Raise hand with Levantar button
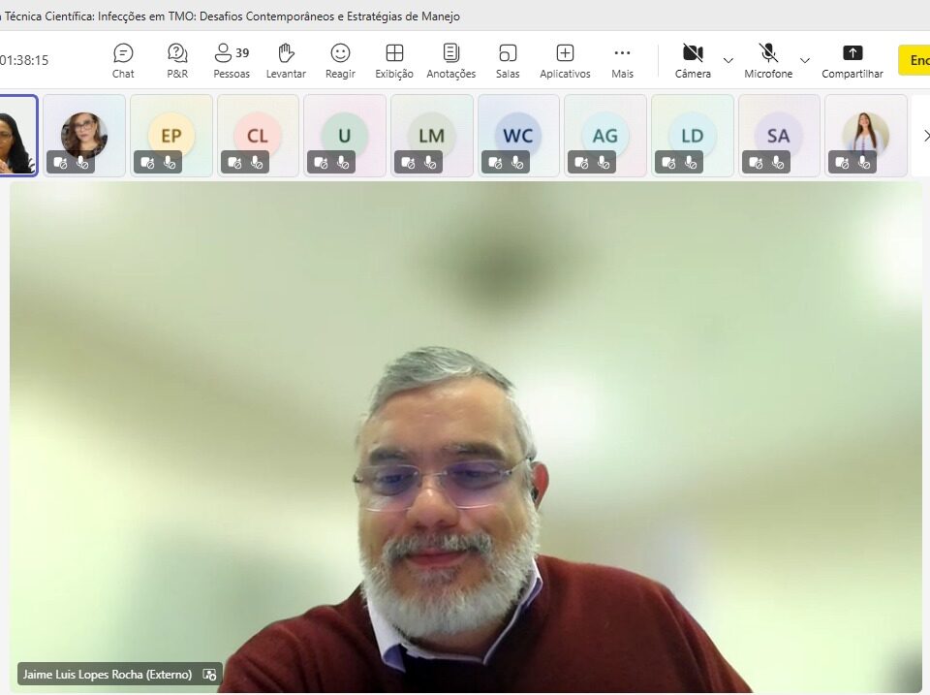Viewport: 930px width, 695px height. [286, 60]
